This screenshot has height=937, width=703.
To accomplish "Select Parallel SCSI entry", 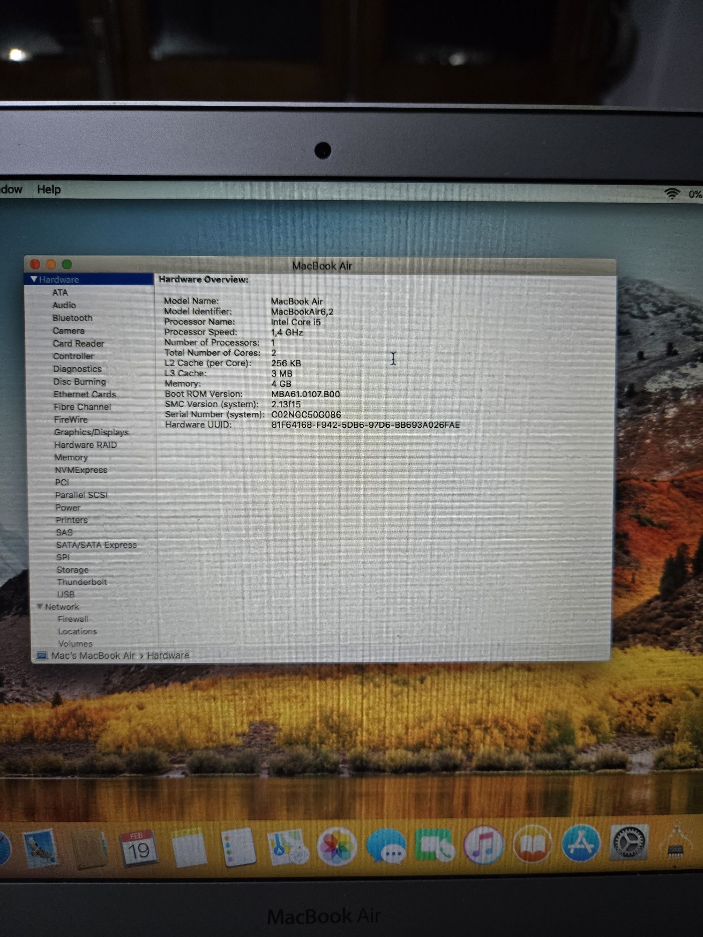I will tap(82, 495).
